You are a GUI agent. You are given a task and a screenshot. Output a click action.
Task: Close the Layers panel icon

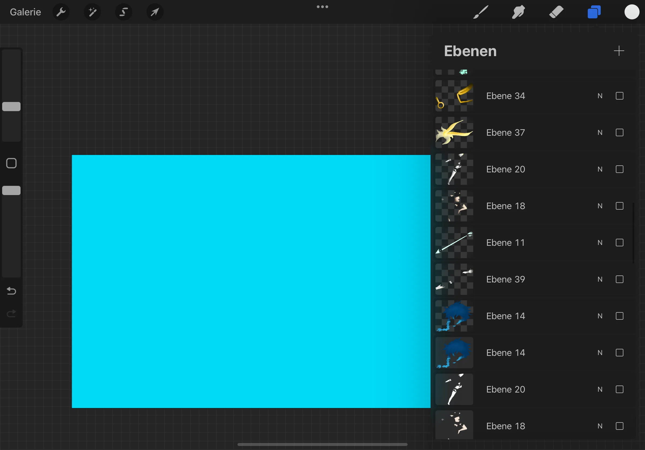coord(594,12)
